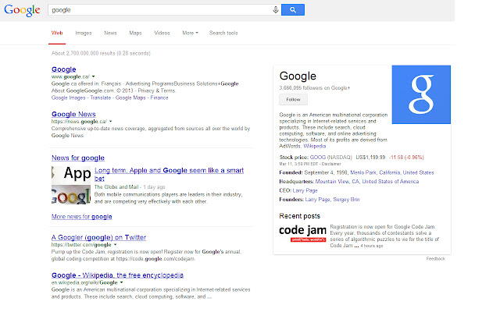This screenshot has height=312, width=500.
Task: Click the Google title in knowledge panel
Action: click(298, 76)
